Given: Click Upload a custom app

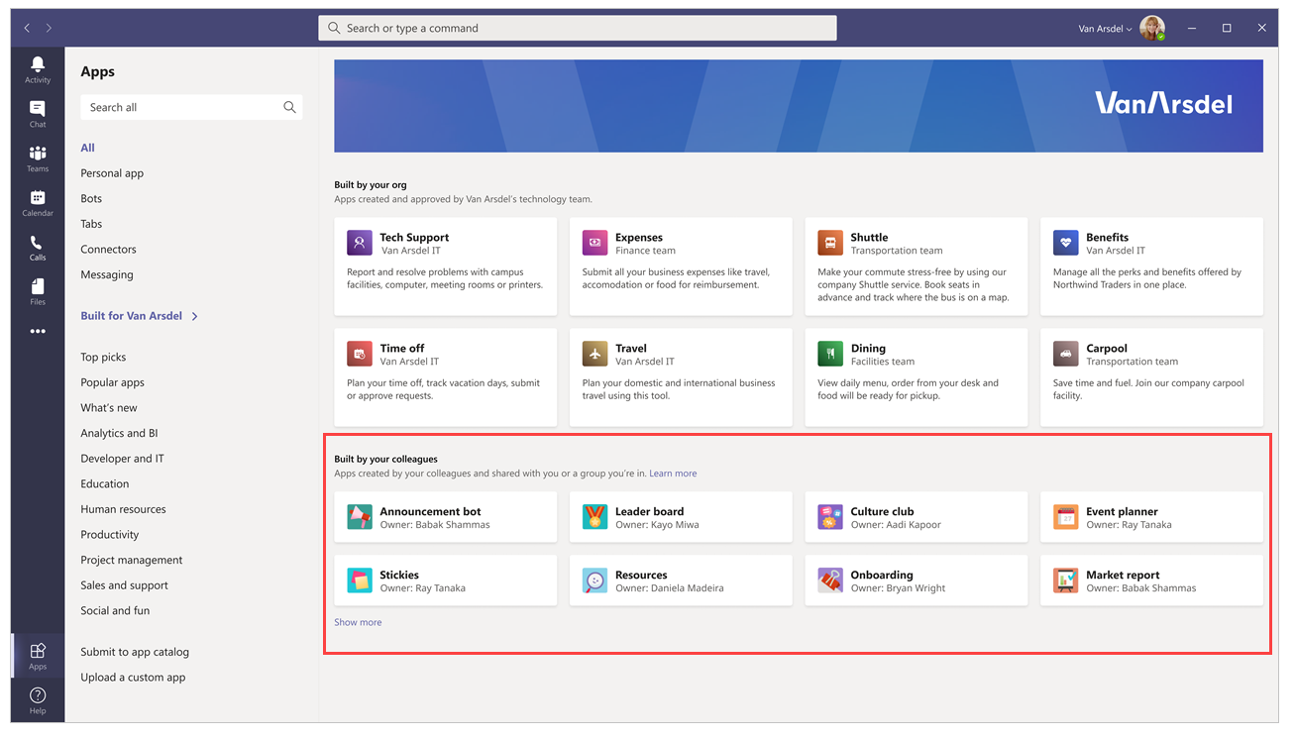Looking at the screenshot, I should point(133,678).
